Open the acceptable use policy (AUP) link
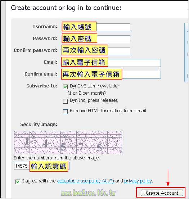 point(86,181)
